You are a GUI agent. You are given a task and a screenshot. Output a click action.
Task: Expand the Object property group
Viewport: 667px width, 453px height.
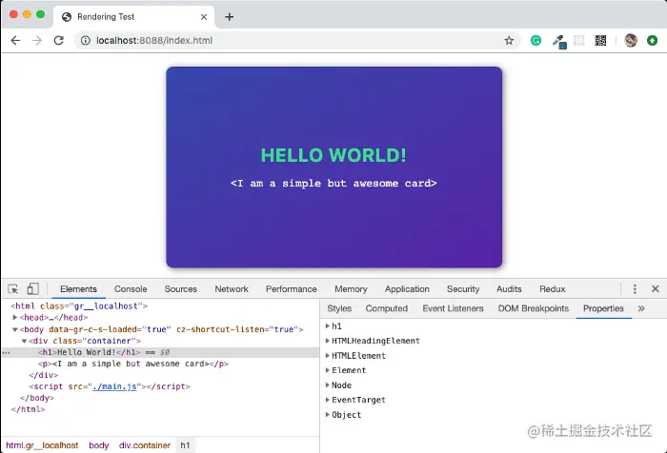pos(328,415)
